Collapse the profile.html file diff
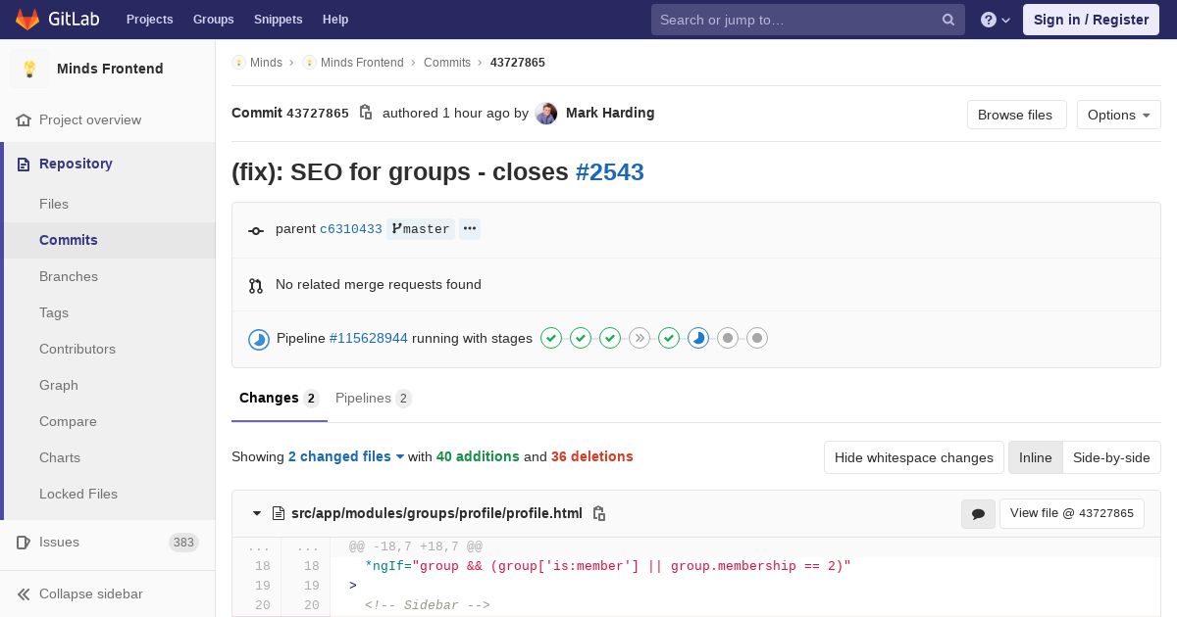1177x617 pixels. point(257,513)
